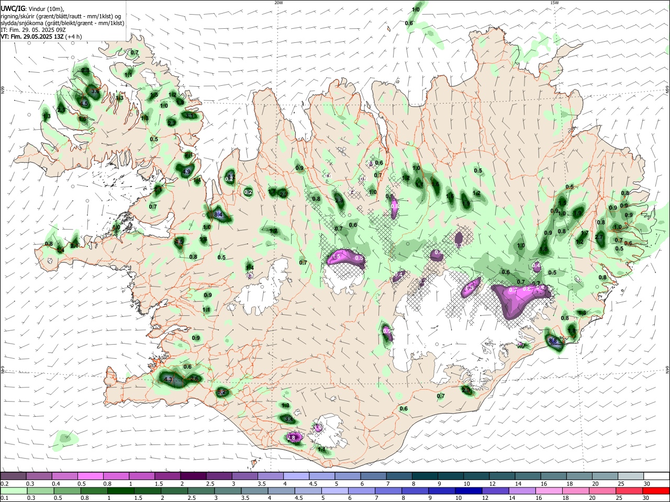Image resolution: width=670 pixels, height=502 pixels.
Task: Click the '8.4' precipitation value on the map
Action: pos(219,214)
